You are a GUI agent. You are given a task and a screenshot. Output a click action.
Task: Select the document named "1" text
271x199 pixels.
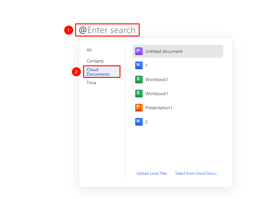[x=146, y=65]
